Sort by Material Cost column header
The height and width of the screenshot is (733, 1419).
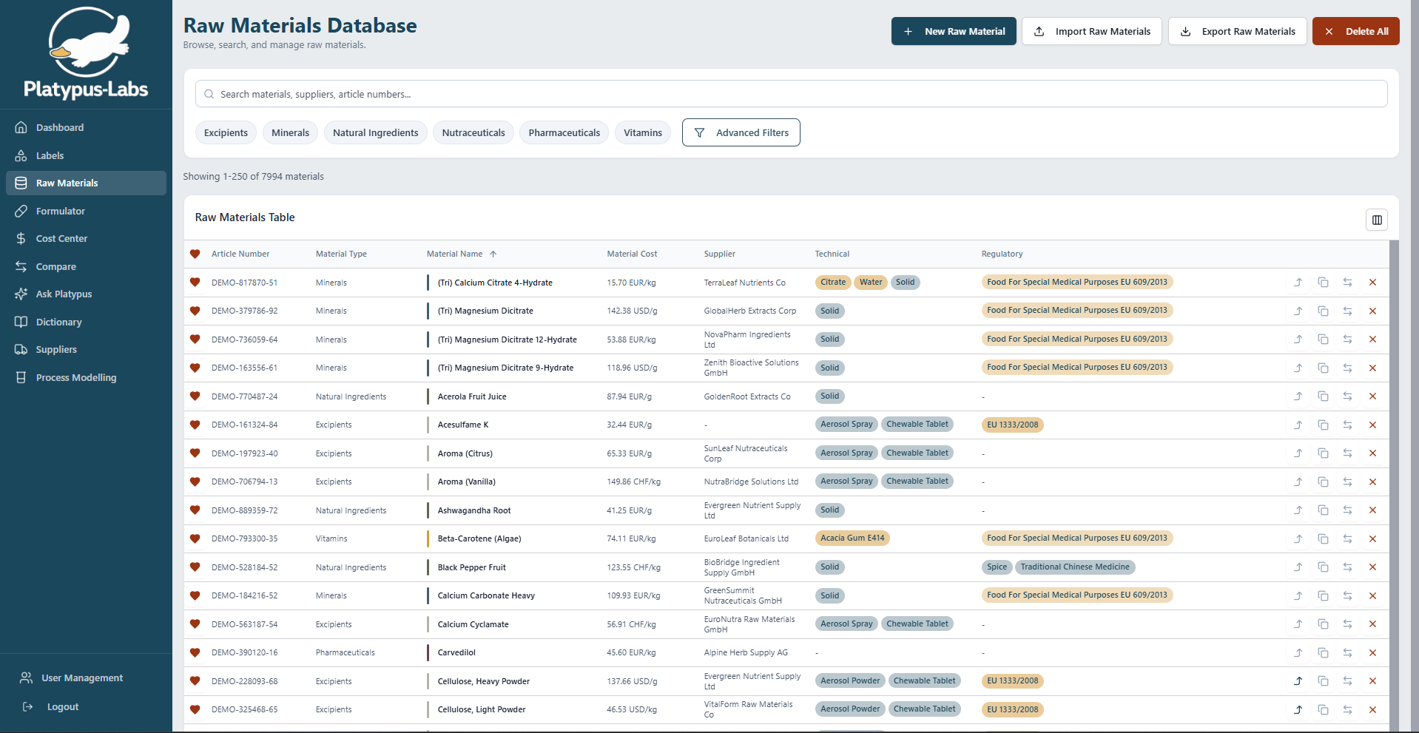click(632, 254)
